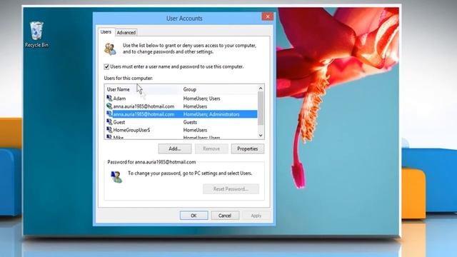
Task: Click the 'Guests' group cell
Action: (x=190, y=122)
